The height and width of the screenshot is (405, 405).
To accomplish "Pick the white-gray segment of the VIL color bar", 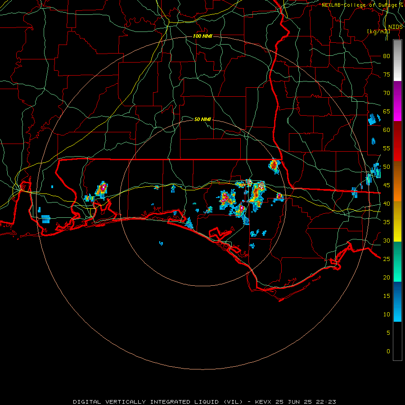I will 397,60.
